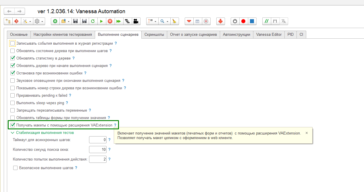Click the red down-triangle filter icon

coord(189,21)
